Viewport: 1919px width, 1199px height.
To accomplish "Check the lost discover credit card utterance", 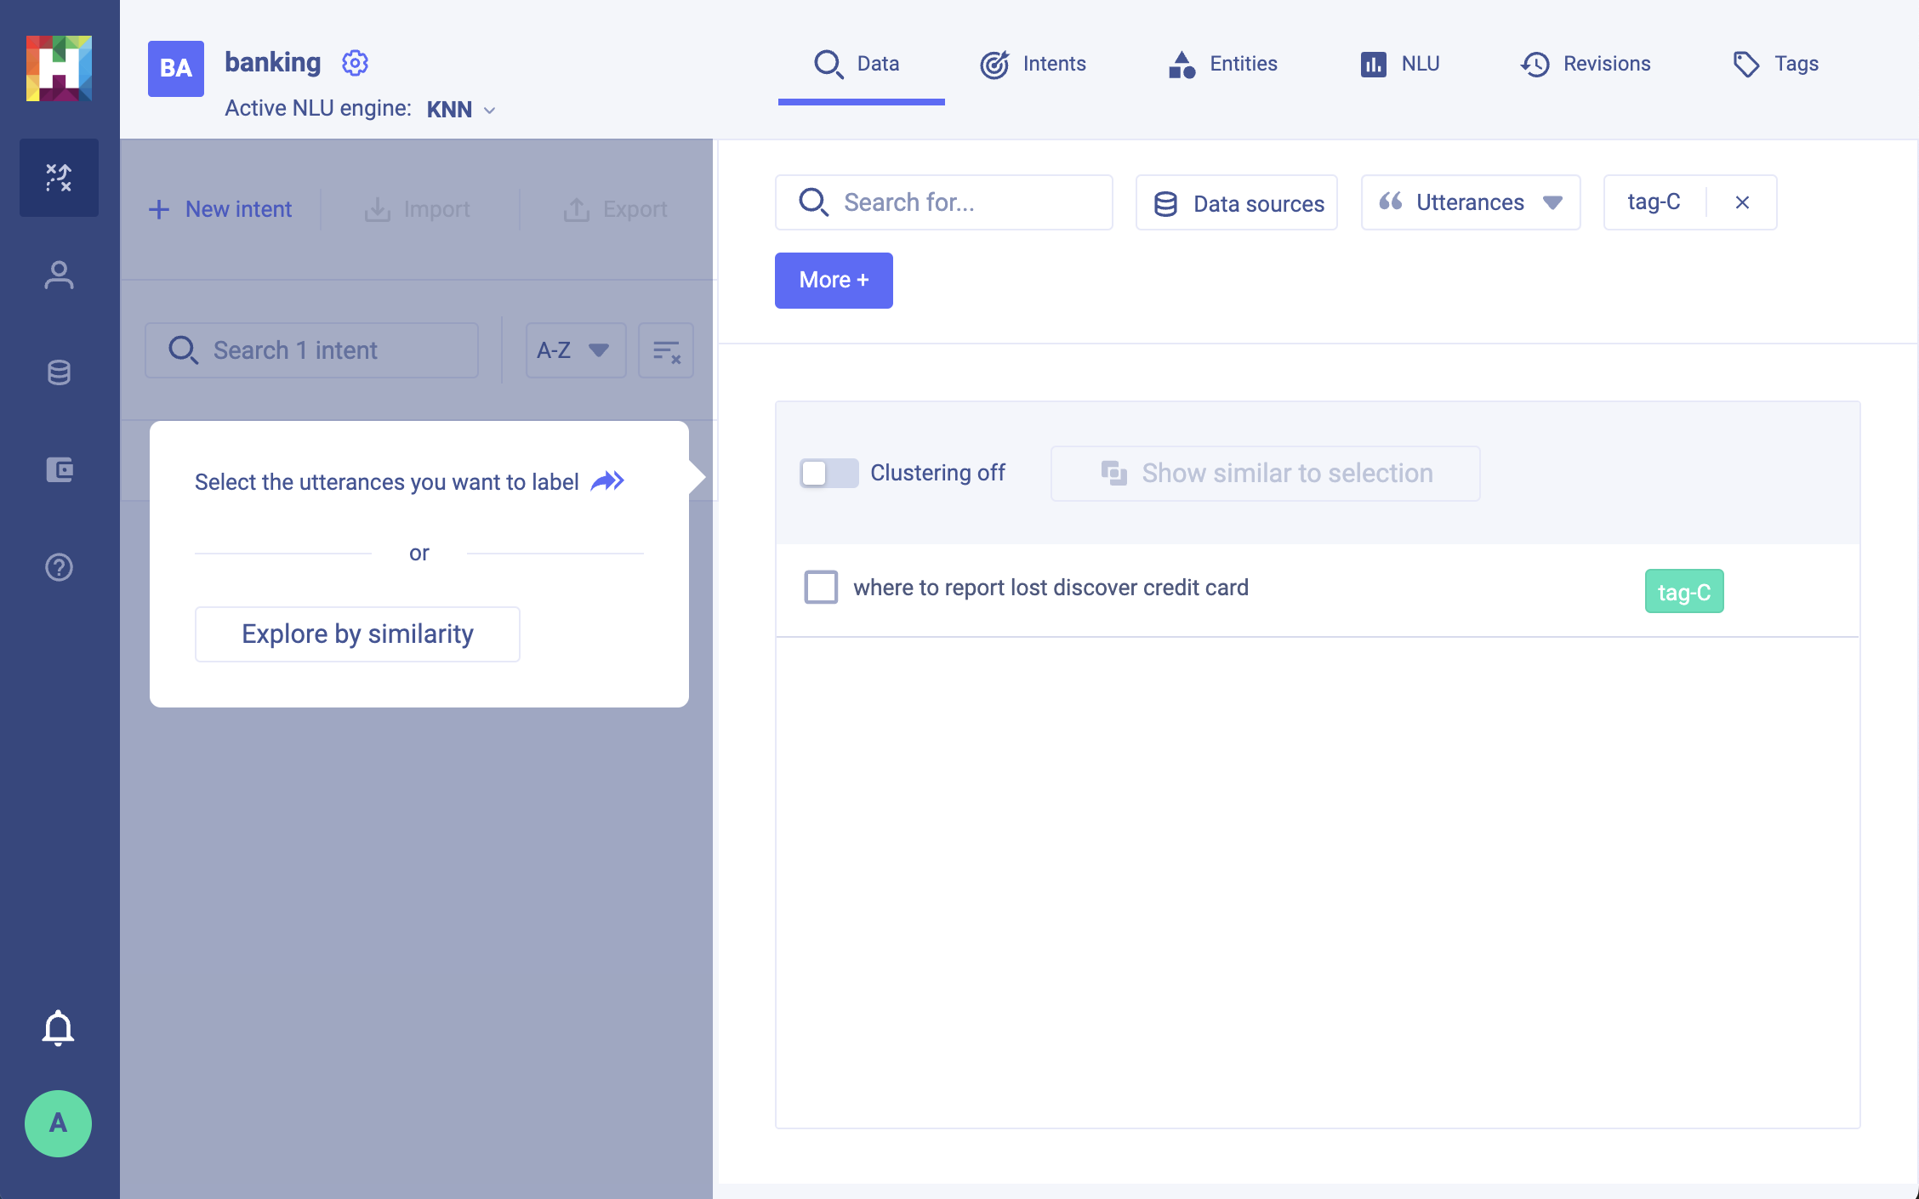I will point(821,587).
